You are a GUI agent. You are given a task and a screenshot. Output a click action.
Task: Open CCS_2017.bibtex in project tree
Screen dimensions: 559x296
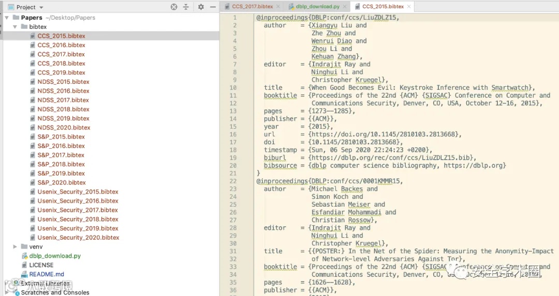point(61,54)
